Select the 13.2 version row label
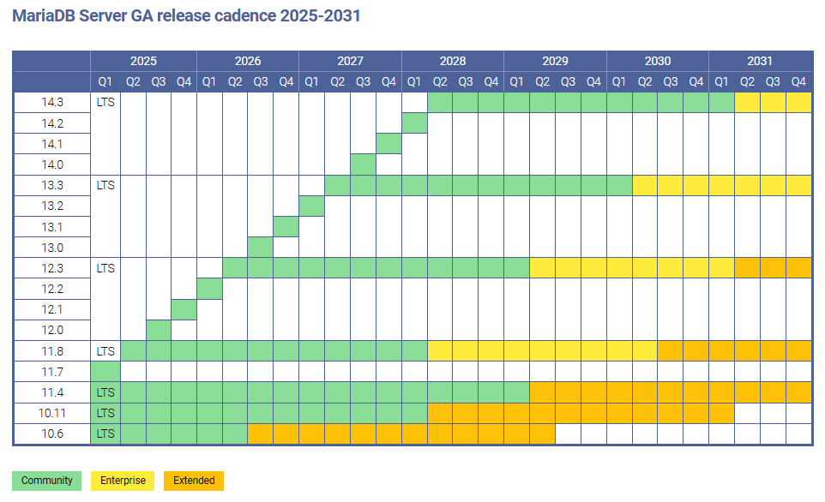 (52, 206)
